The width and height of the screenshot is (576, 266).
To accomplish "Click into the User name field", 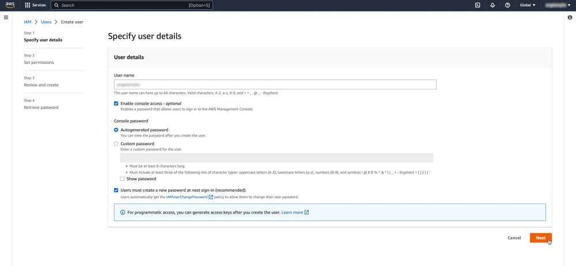I will (275, 85).
